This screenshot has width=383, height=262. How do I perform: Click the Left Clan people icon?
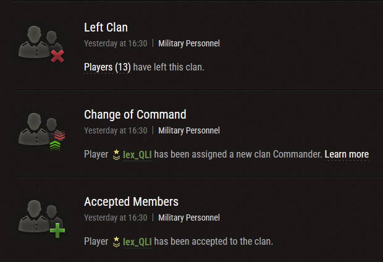[x=41, y=44]
